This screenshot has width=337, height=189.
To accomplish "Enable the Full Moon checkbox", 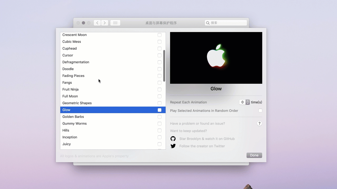I will [160, 96].
